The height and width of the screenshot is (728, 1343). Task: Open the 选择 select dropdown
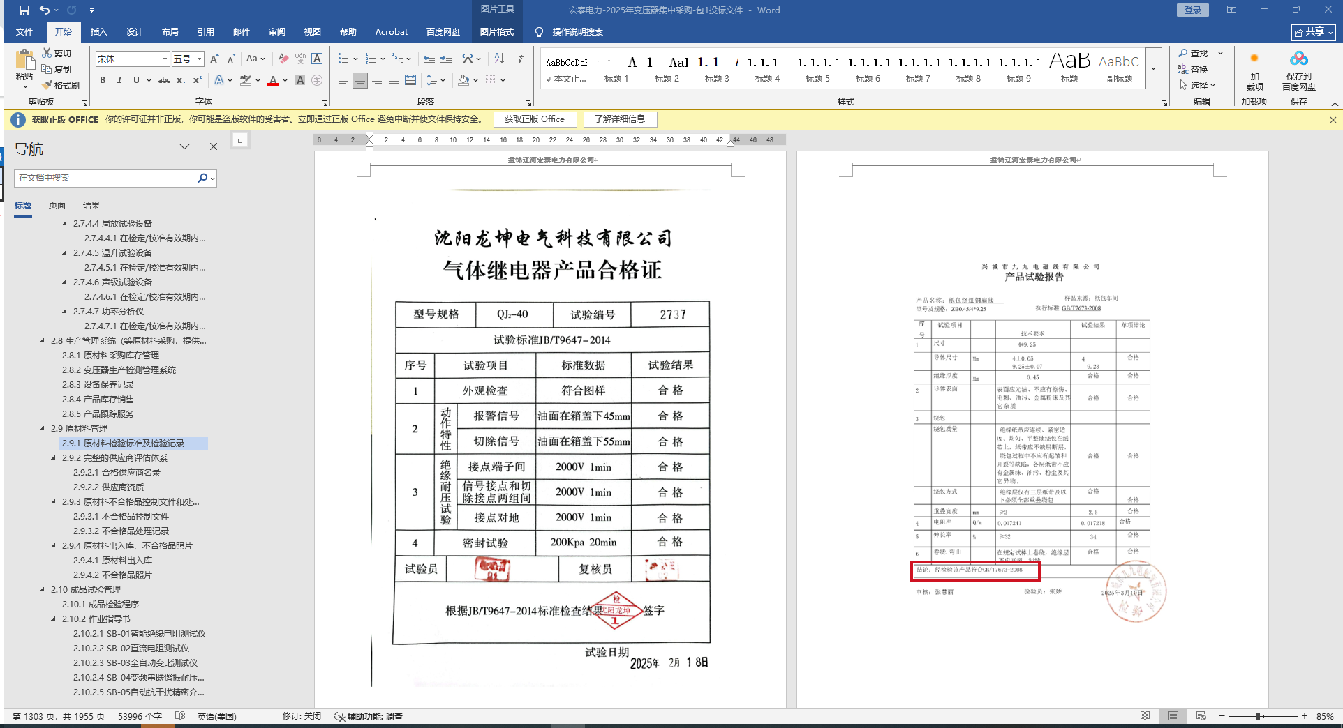pos(1198,85)
